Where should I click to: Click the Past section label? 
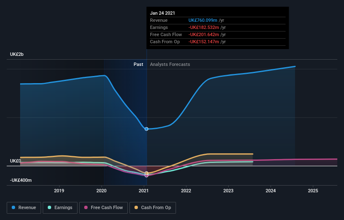pos(138,64)
